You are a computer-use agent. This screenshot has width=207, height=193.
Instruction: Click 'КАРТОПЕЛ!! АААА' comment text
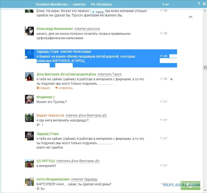coord(74,184)
